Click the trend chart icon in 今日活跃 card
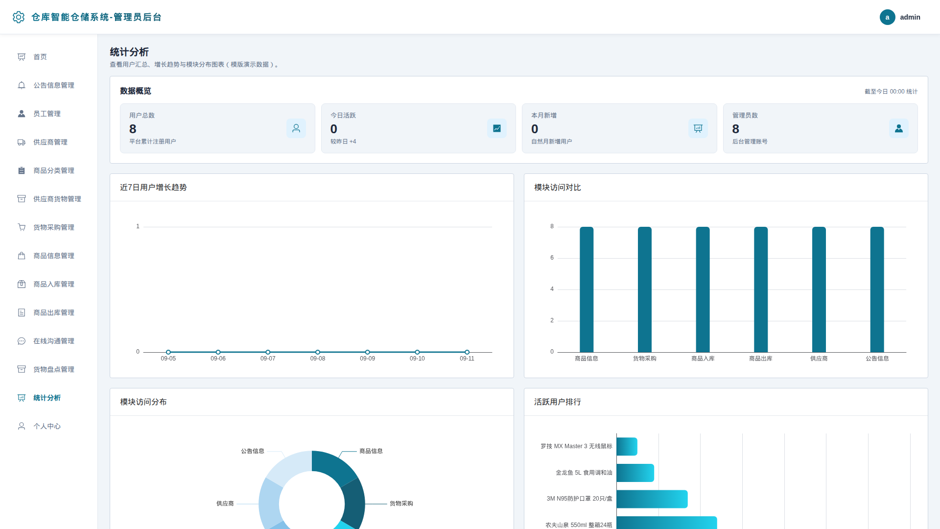 [497, 128]
